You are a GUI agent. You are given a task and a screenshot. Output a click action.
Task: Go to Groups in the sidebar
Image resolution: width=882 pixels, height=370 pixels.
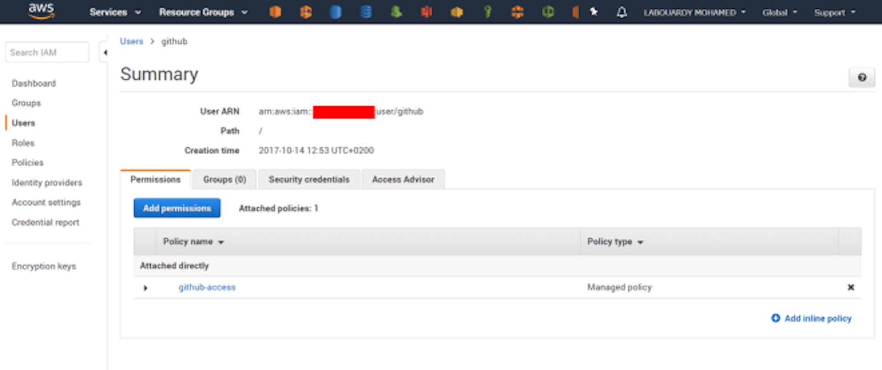(26, 103)
